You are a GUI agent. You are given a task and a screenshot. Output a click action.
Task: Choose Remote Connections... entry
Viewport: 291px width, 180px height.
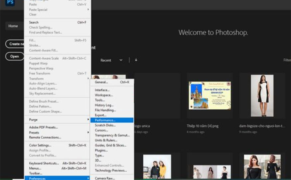click(58, 138)
